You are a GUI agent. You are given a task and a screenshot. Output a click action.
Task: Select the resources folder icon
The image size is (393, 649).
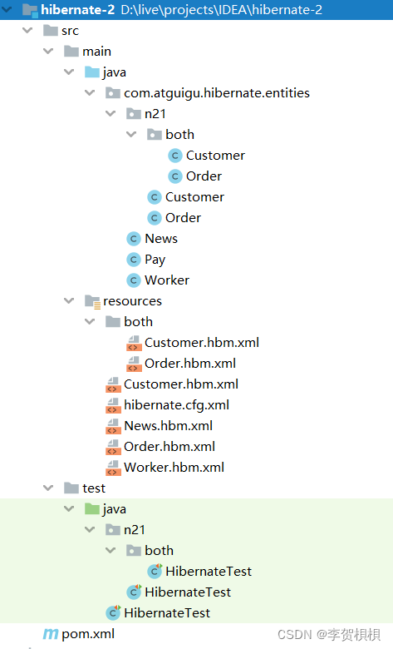click(x=92, y=302)
